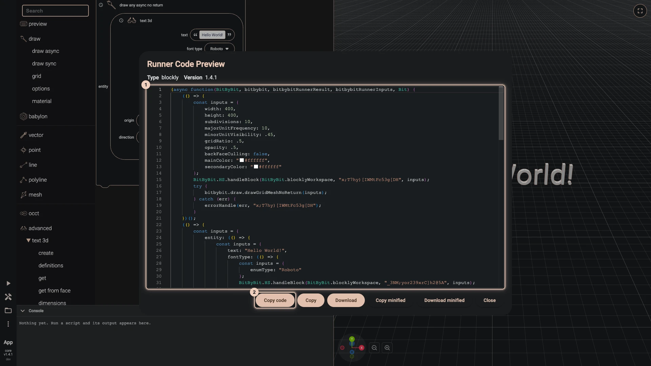Click the code preview vertical scrollbar

click(501, 113)
